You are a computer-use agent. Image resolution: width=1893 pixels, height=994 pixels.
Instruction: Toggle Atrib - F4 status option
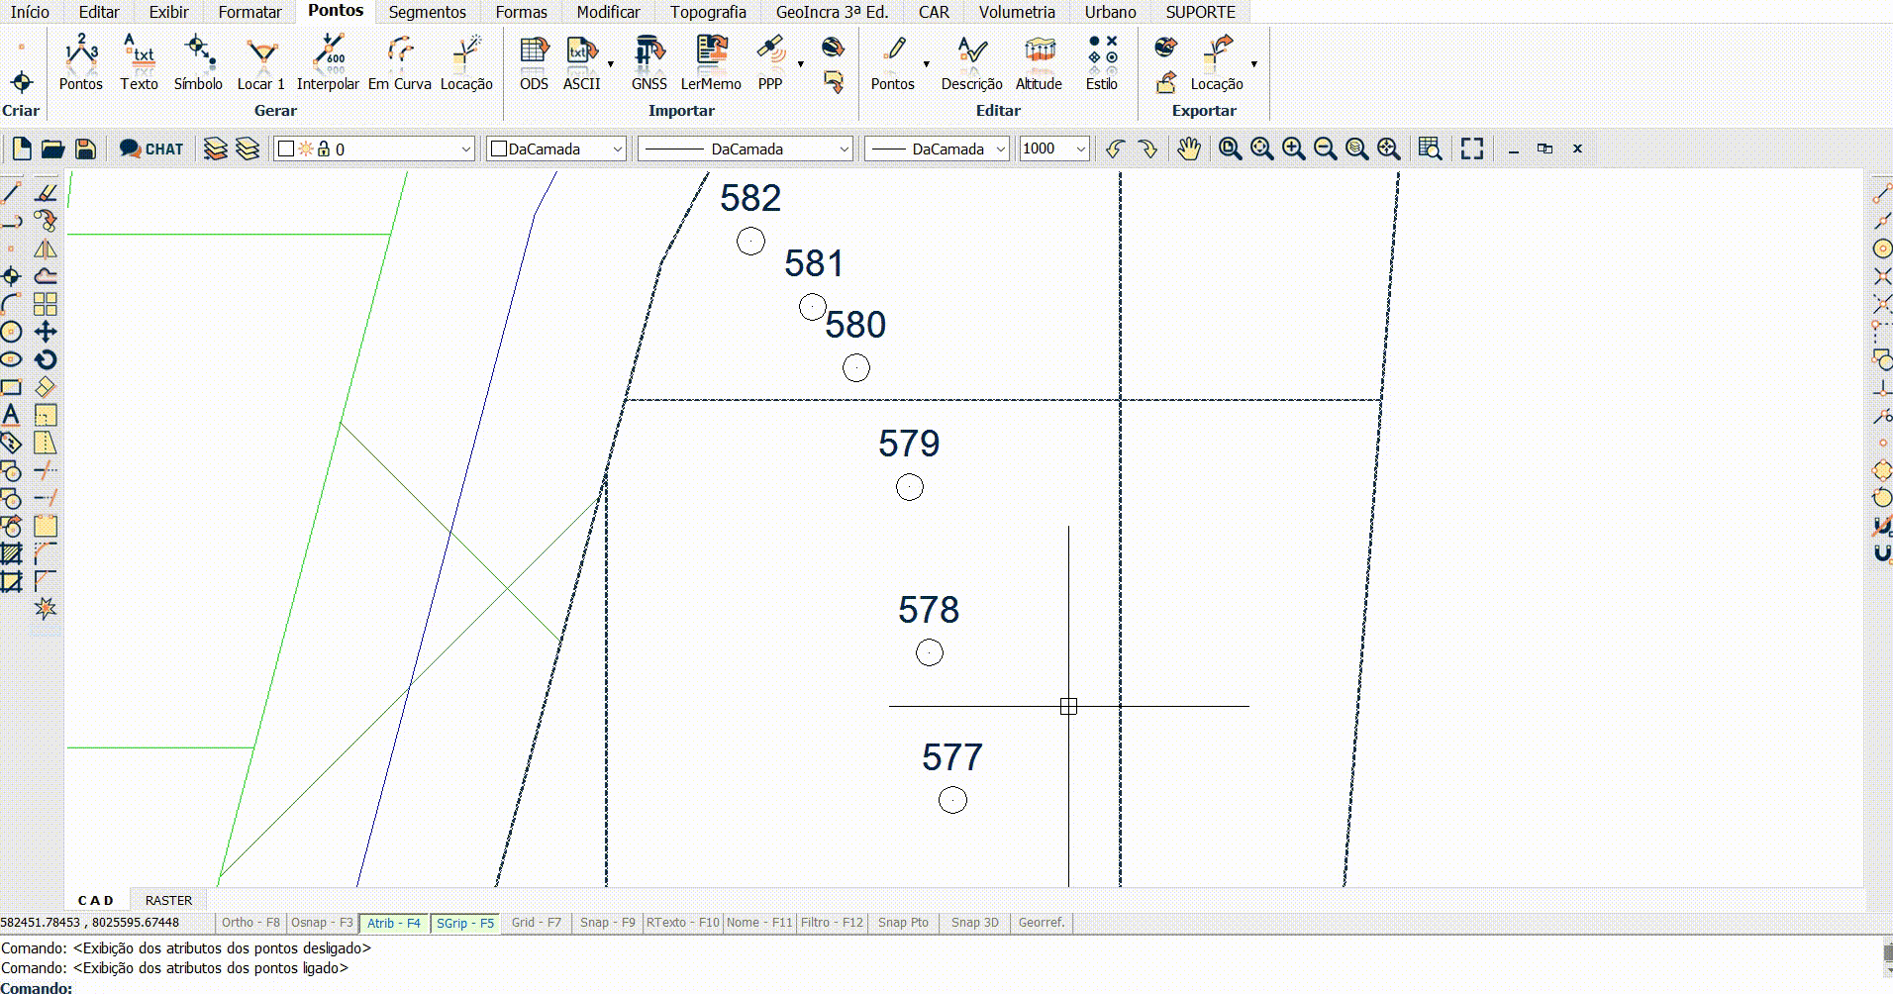pos(393,923)
